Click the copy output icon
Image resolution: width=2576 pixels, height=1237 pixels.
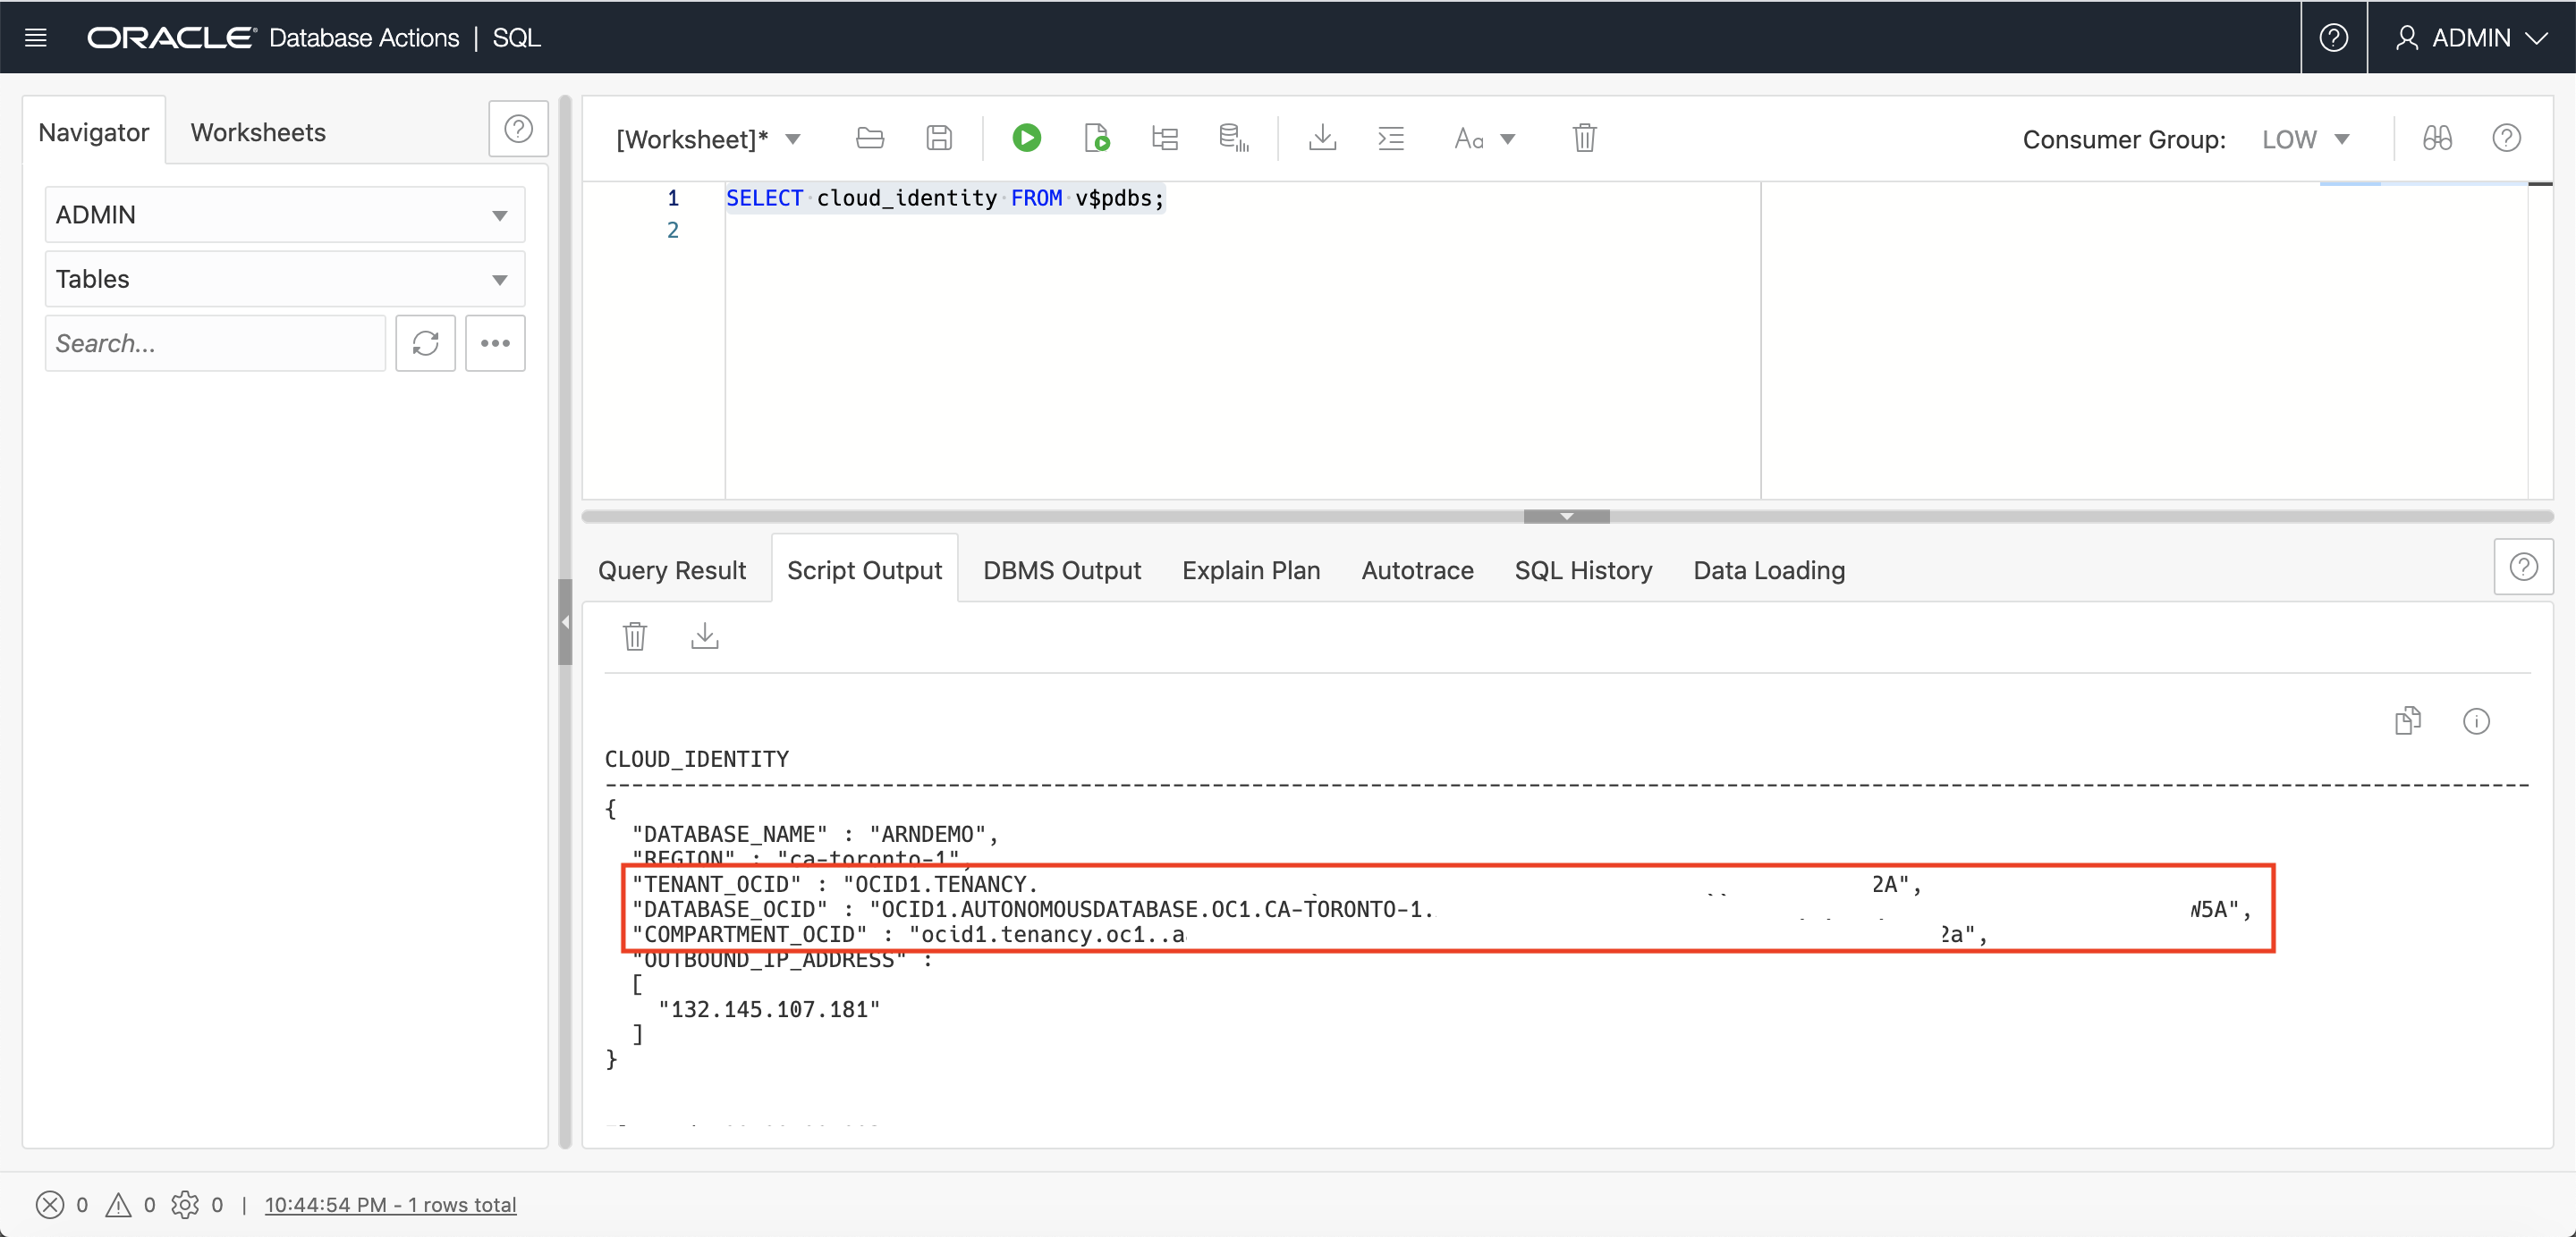(2407, 720)
